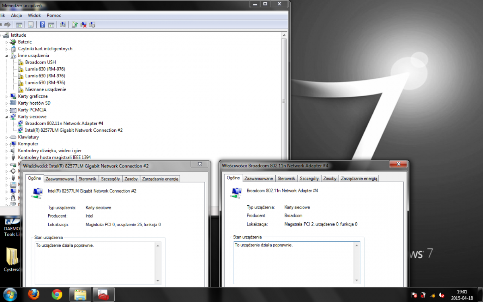The width and height of the screenshot is (483, 302).
Task: Click the latitude computer root icon
Action: pos(6,35)
